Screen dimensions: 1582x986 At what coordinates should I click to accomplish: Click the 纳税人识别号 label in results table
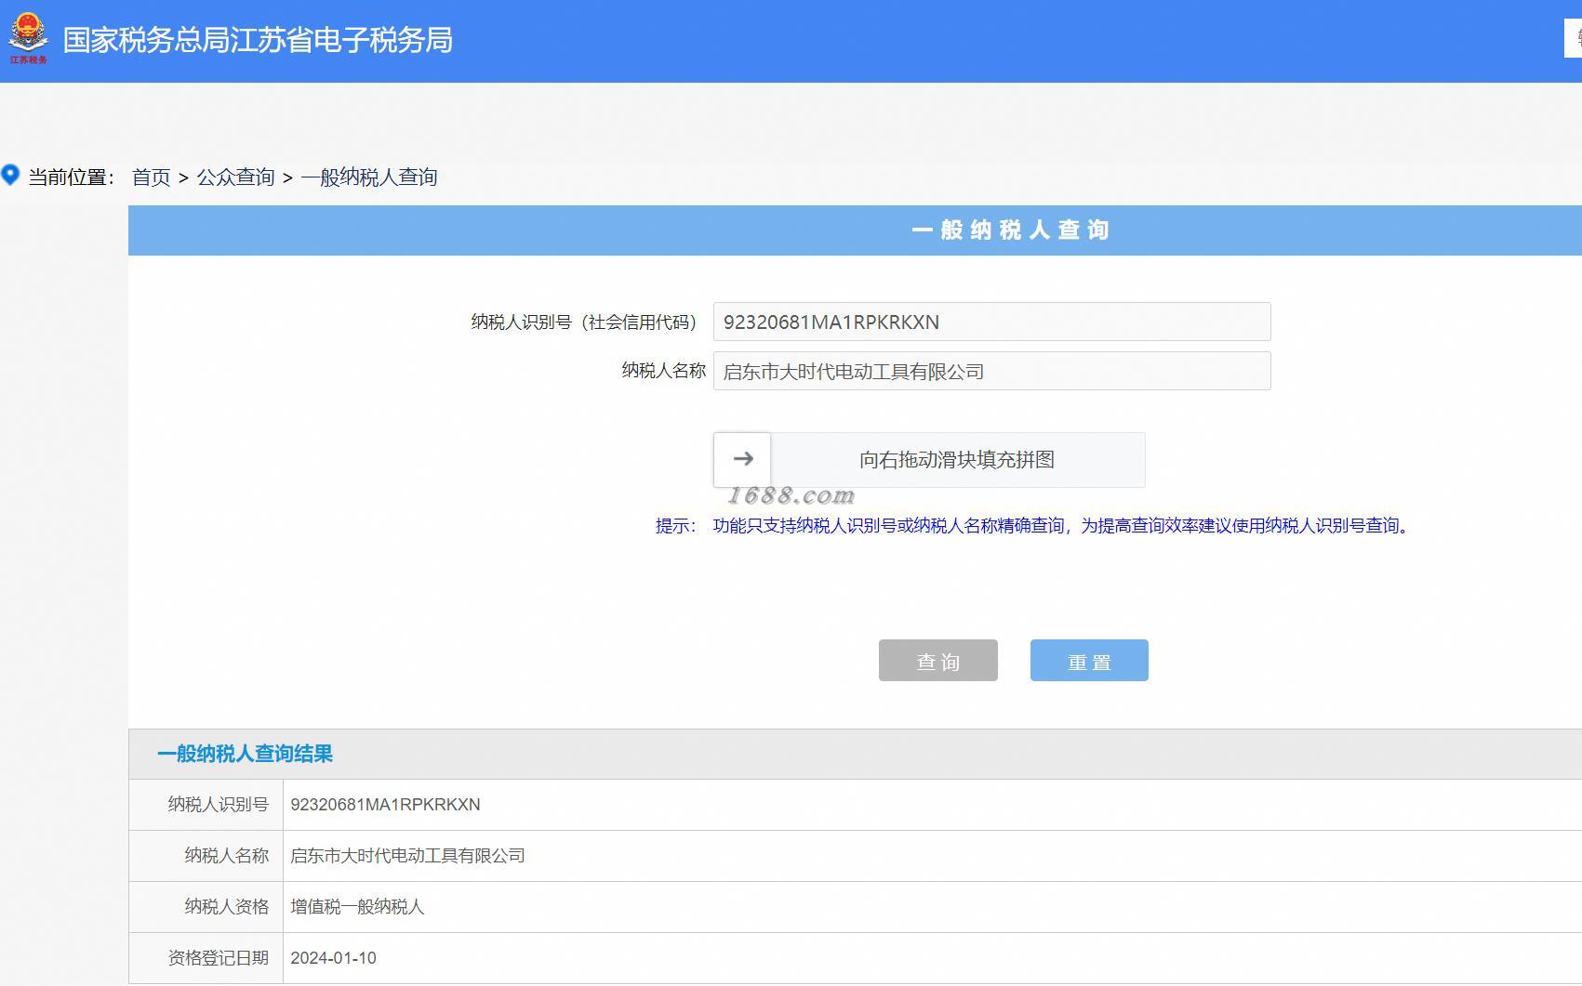click(x=218, y=805)
